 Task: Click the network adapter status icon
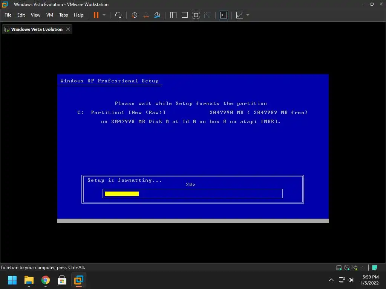(x=355, y=268)
